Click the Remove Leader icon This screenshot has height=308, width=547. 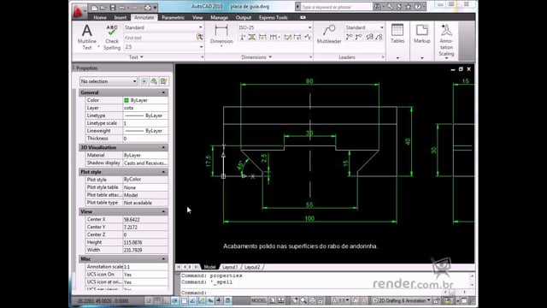coord(359,37)
